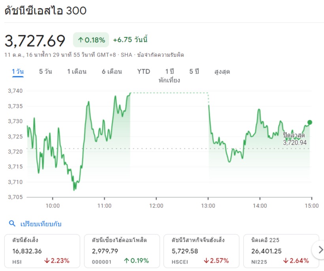Click the green 0.18% change badge
Image resolution: width=324 pixels, height=271 pixels.
click(x=91, y=40)
